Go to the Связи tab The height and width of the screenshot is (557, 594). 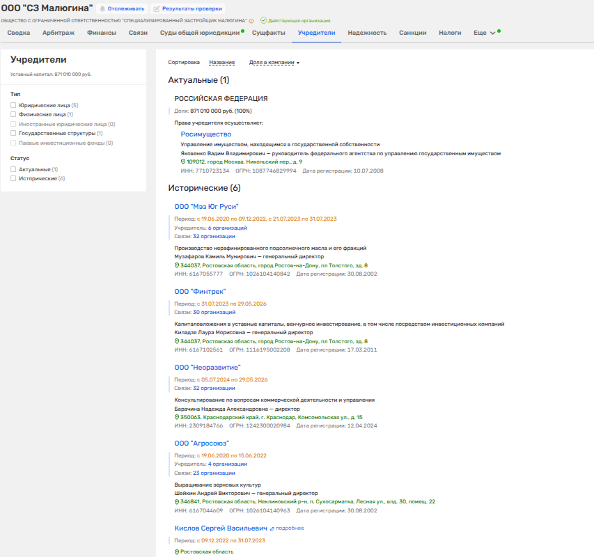click(x=138, y=33)
